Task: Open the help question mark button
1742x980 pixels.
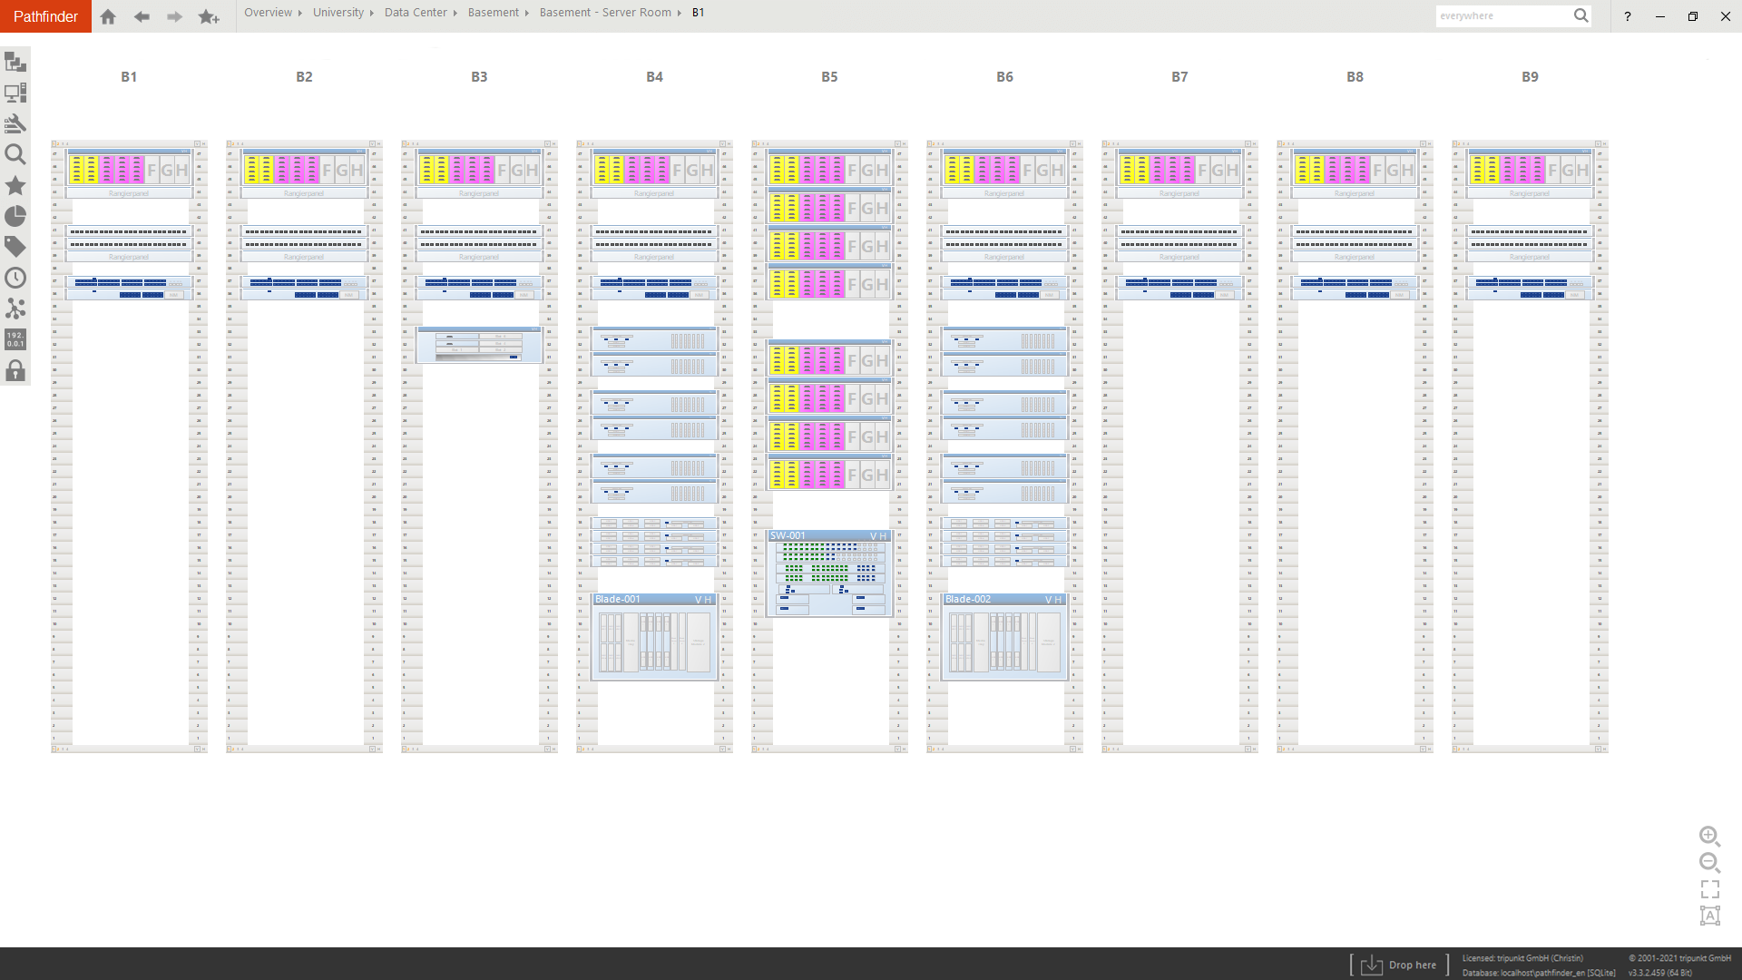Action: 1627,16
